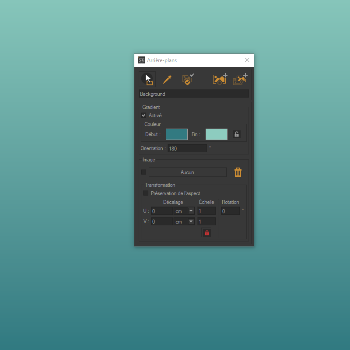Click the red scale lock icon
The image size is (350, 350).
click(x=207, y=233)
